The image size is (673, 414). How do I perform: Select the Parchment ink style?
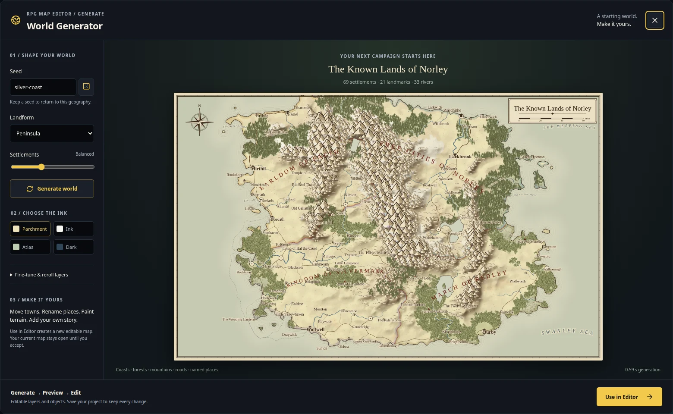(x=30, y=229)
